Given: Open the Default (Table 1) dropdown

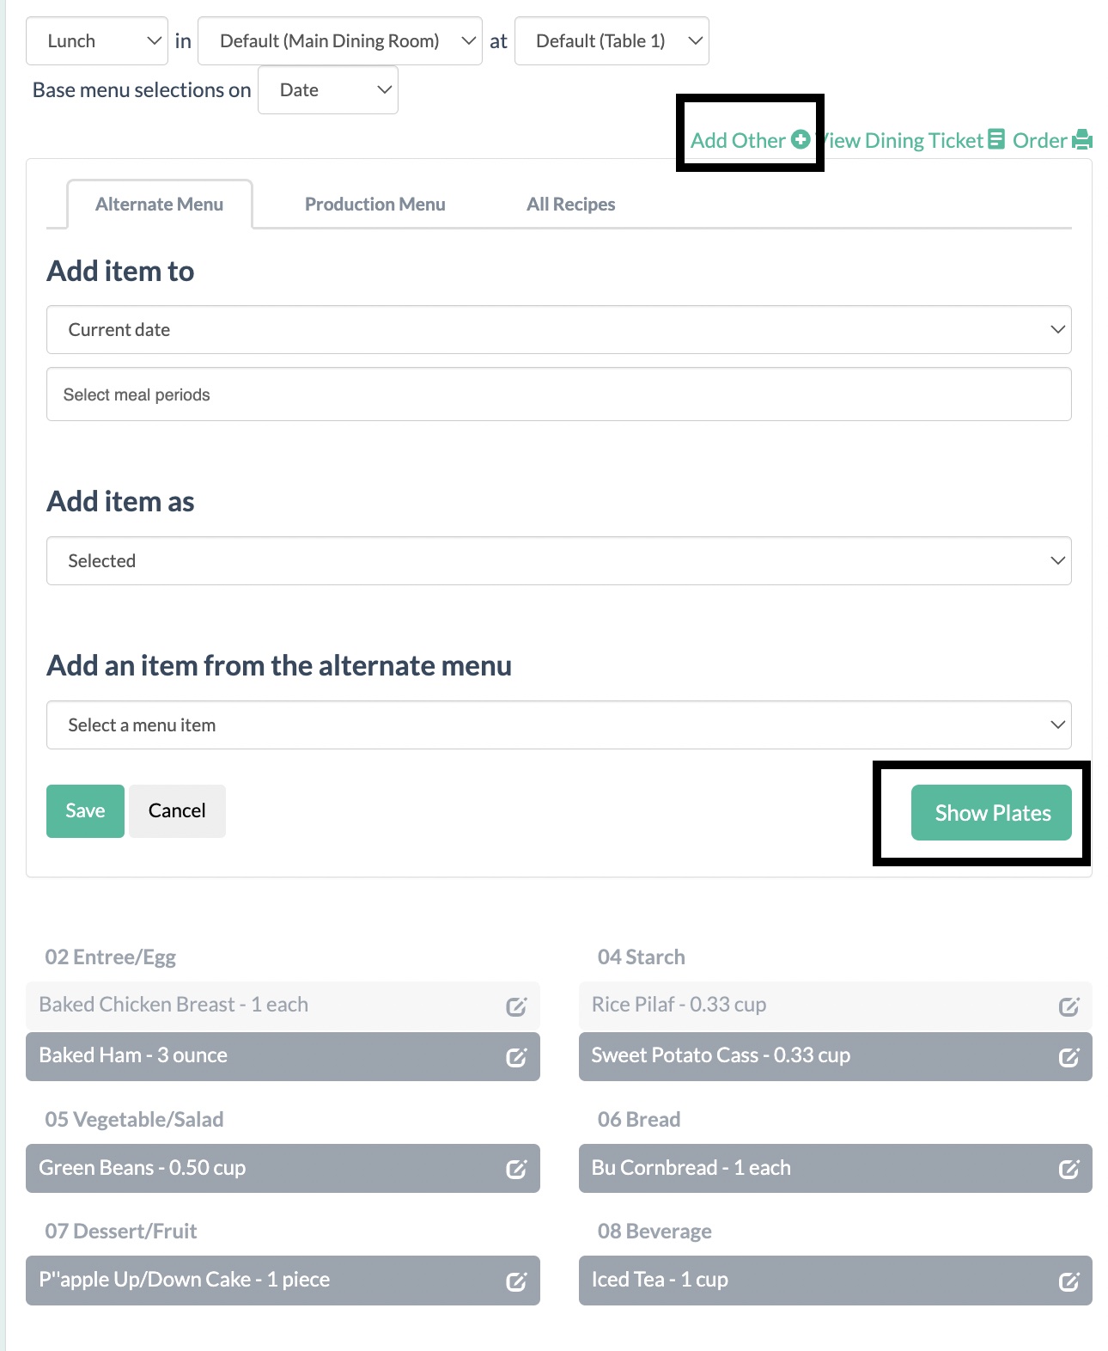Looking at the screenshot, I should (x=611, y=41).
